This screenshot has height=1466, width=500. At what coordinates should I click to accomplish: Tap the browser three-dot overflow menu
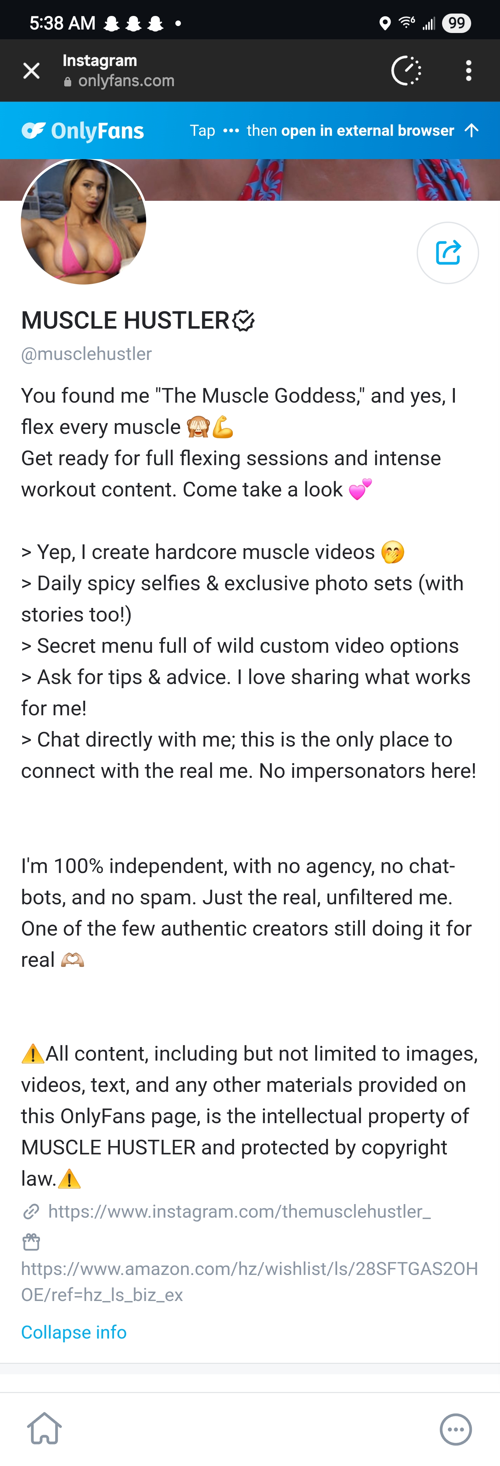pos(468,71)
